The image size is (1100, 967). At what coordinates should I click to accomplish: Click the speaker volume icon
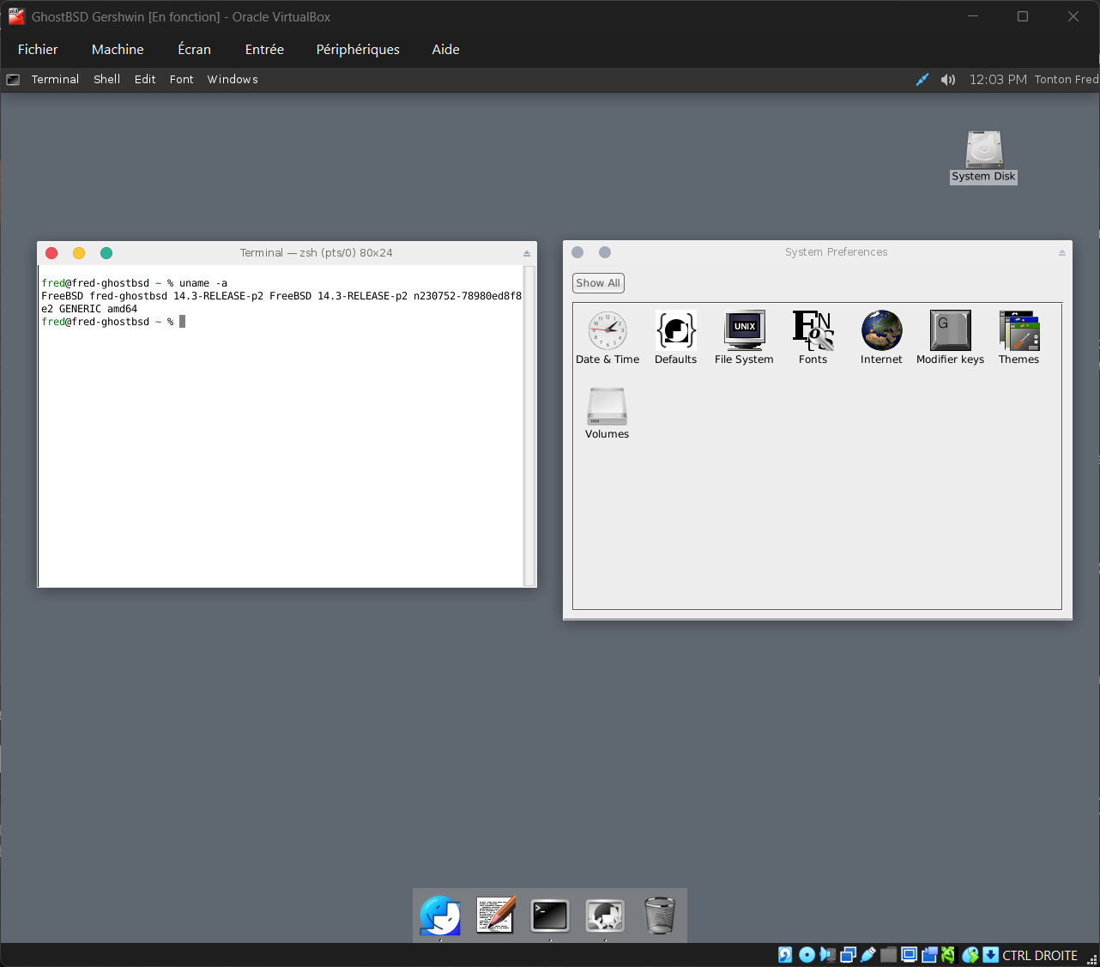tap(947, 80)
